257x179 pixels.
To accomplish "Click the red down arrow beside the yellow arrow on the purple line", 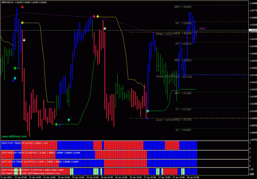I will click(94, 16).
